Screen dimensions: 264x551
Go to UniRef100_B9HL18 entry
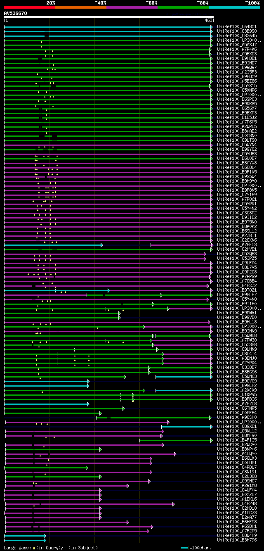[237, 322]
